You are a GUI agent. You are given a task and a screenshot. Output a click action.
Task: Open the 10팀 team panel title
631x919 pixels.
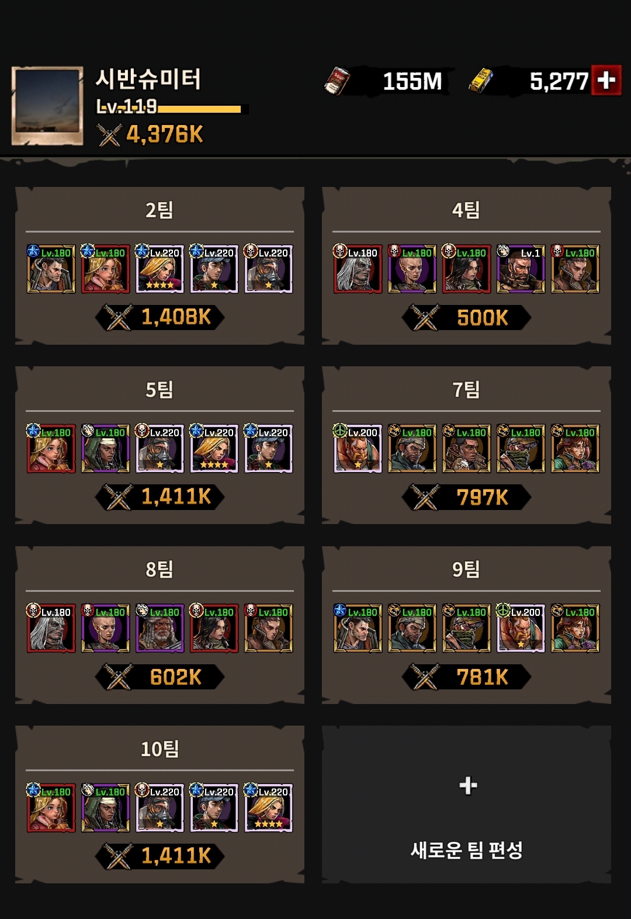click(160, 749)
